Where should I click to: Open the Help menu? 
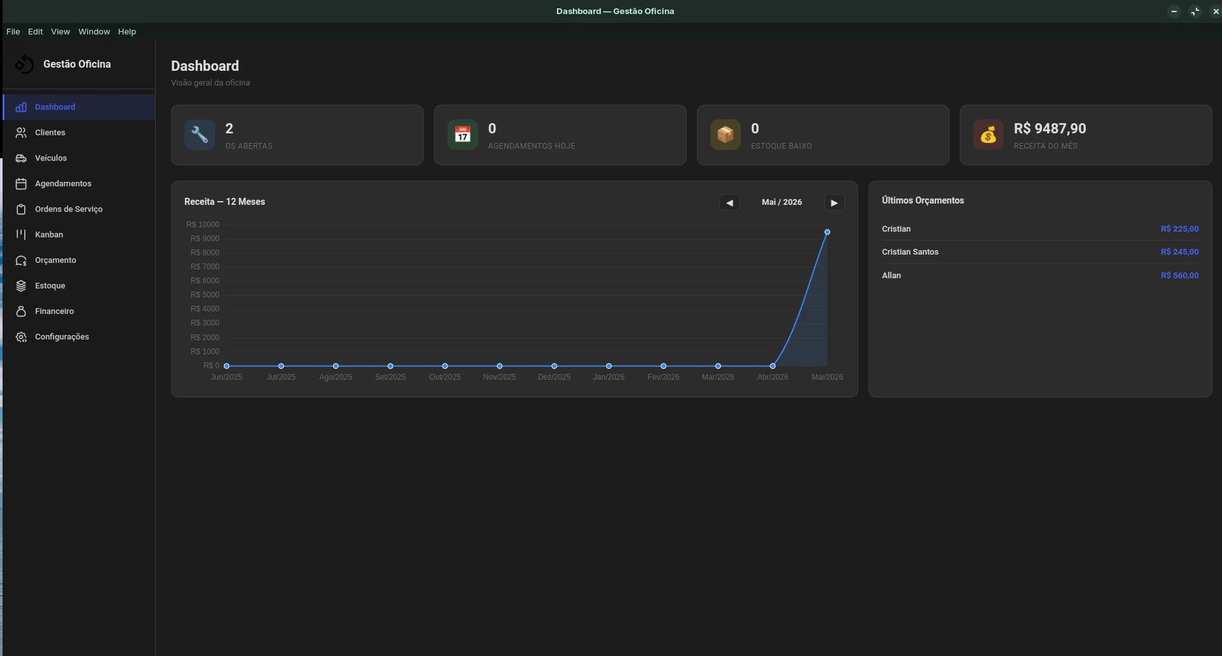pyautogui.click(x=127, y=31)
